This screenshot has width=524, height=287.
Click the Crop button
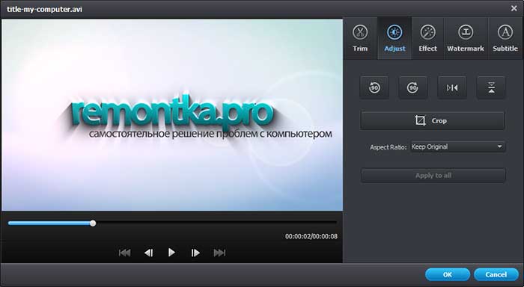pyautogui.click(x=433, y=120)
